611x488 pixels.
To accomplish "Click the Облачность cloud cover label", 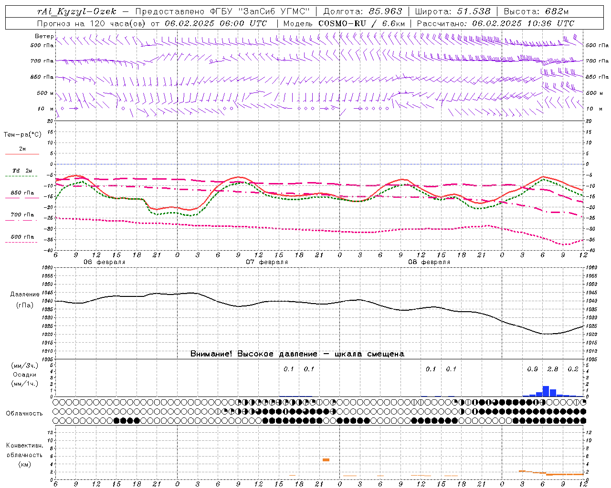I will [x=24, y=414].
